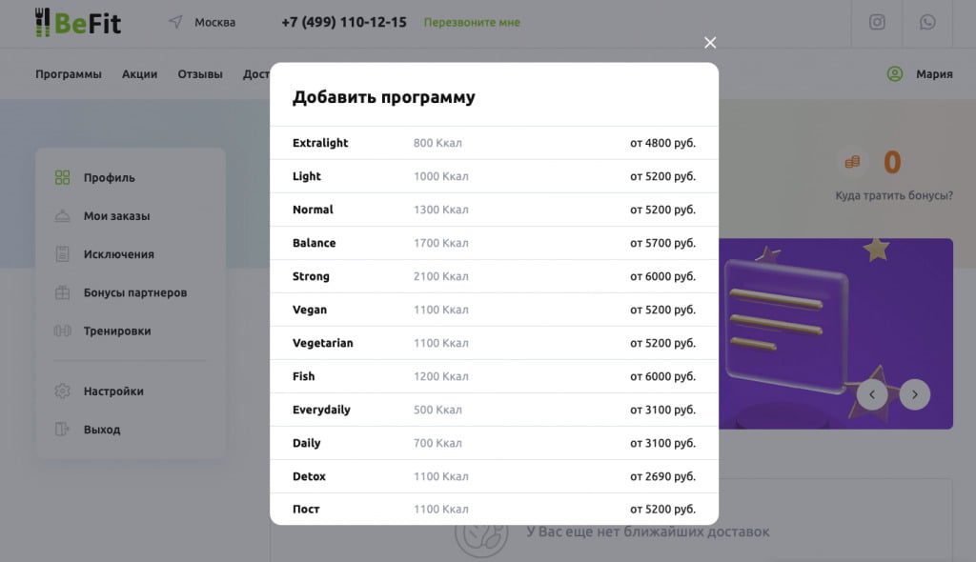Click the user avatar icon next to Мария
This screenshot has width=976, height=562.
pos(894,74)
